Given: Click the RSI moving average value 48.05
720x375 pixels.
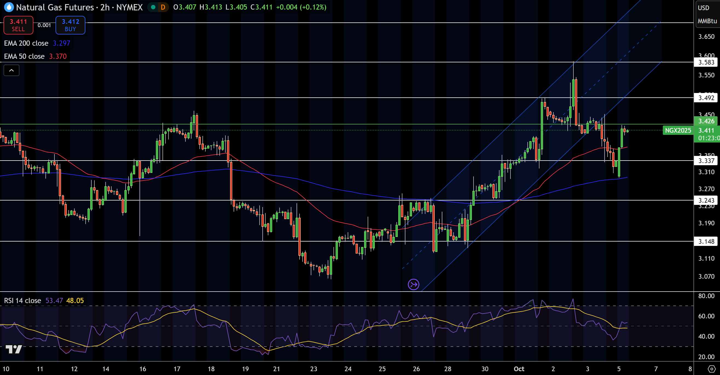Looking at the screenshot, I should [75, 301].
